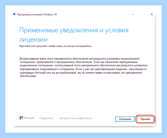
Task: Open the Юридическая информация link
Action: [75, 118]
